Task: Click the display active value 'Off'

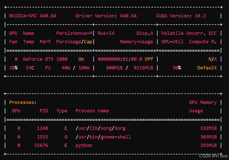Action: tap(149, 59)
